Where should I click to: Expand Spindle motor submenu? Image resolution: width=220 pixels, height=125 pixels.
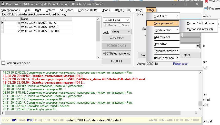(x=163, y=30)
